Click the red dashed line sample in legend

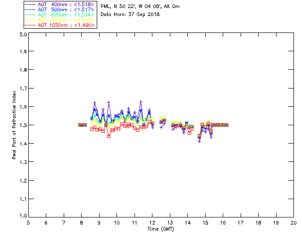30,25
